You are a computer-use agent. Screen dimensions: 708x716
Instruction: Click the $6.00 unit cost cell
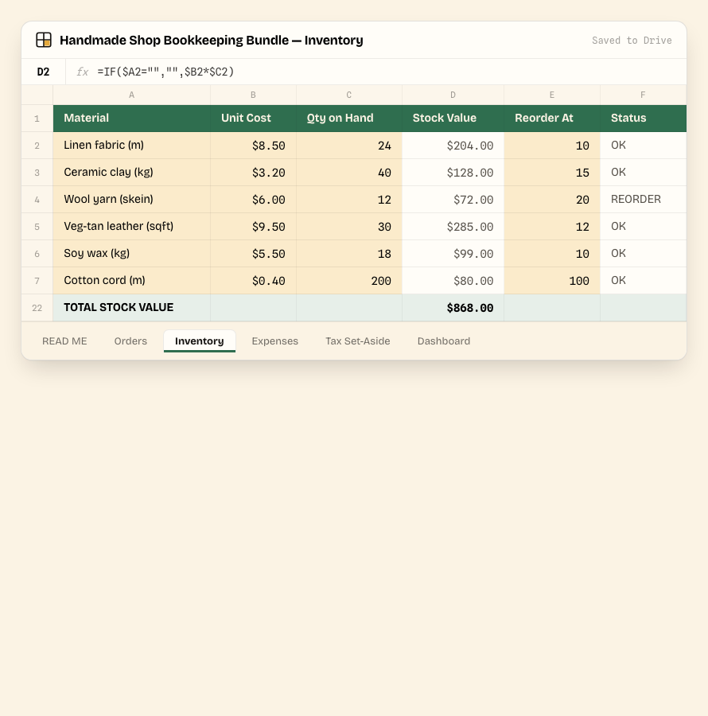pos(253,200)
